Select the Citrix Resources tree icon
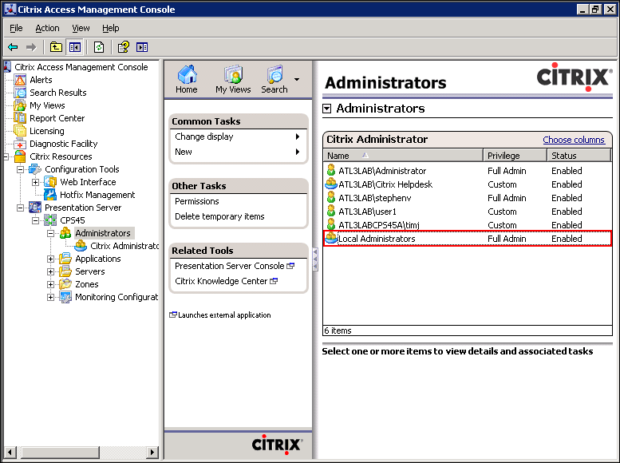The image size is (620, 463). click(x=20, y=156)
